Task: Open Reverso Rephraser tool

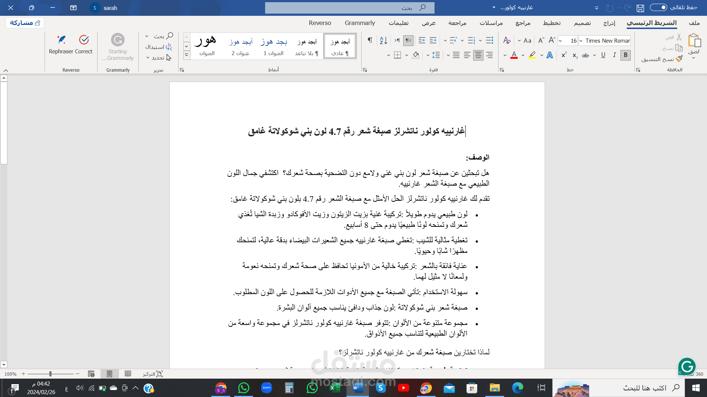Action: coord(61,44)
